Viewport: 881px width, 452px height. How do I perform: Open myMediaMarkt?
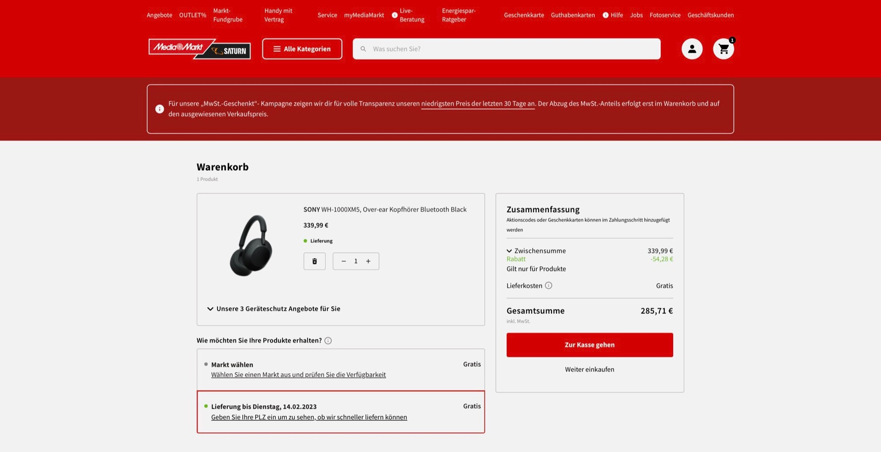coord(364,15)
